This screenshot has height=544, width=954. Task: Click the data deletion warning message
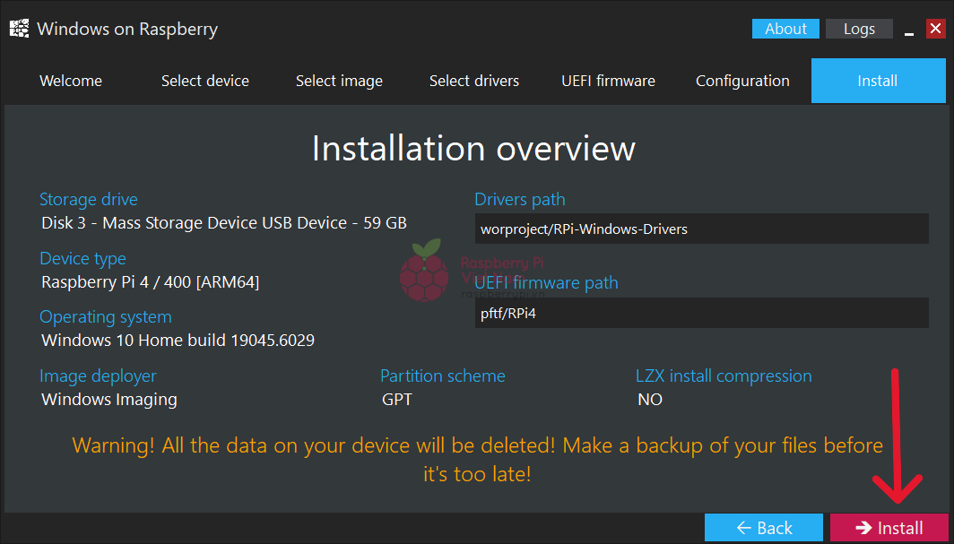tap(477, 459)
